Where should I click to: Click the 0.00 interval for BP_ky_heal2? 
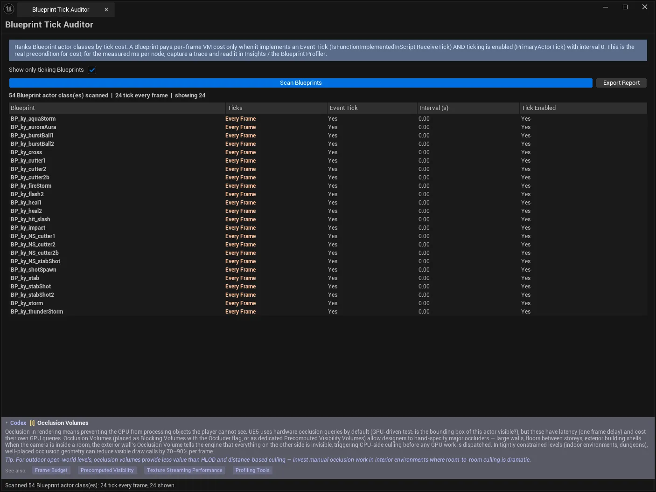(424, 211)
